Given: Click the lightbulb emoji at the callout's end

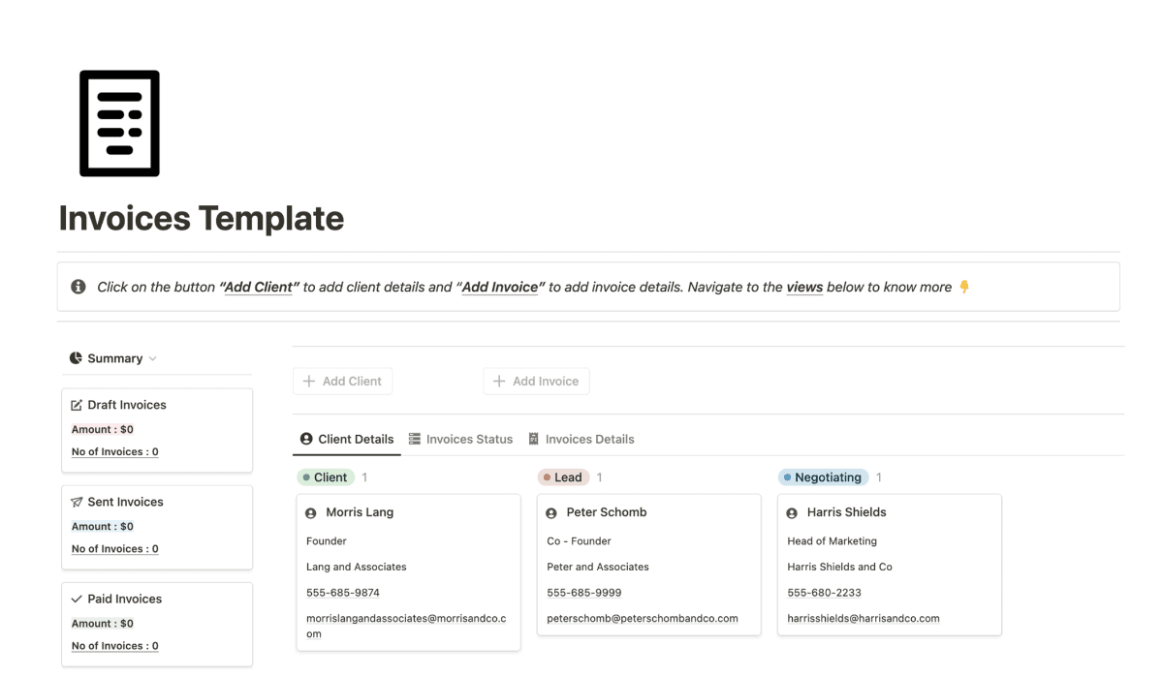Looking at the screenshot, I should tap(962, 287).
